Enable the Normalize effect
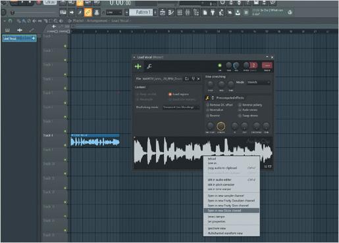This screenshot has height=243, width=339. coord(215,110)
